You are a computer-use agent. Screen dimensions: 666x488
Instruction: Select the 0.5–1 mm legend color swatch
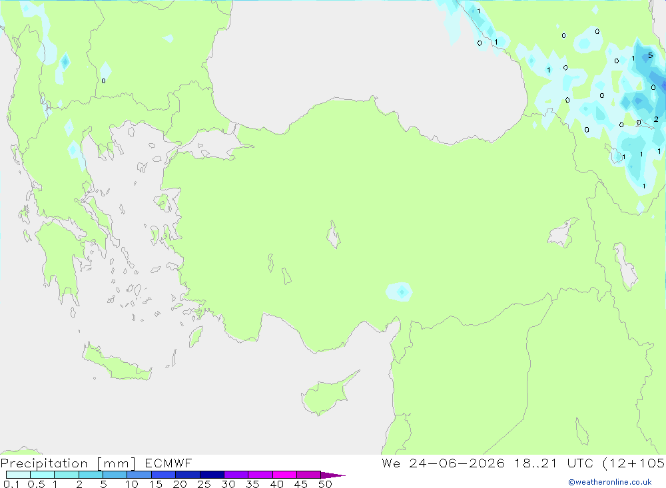tap(43, 475)
